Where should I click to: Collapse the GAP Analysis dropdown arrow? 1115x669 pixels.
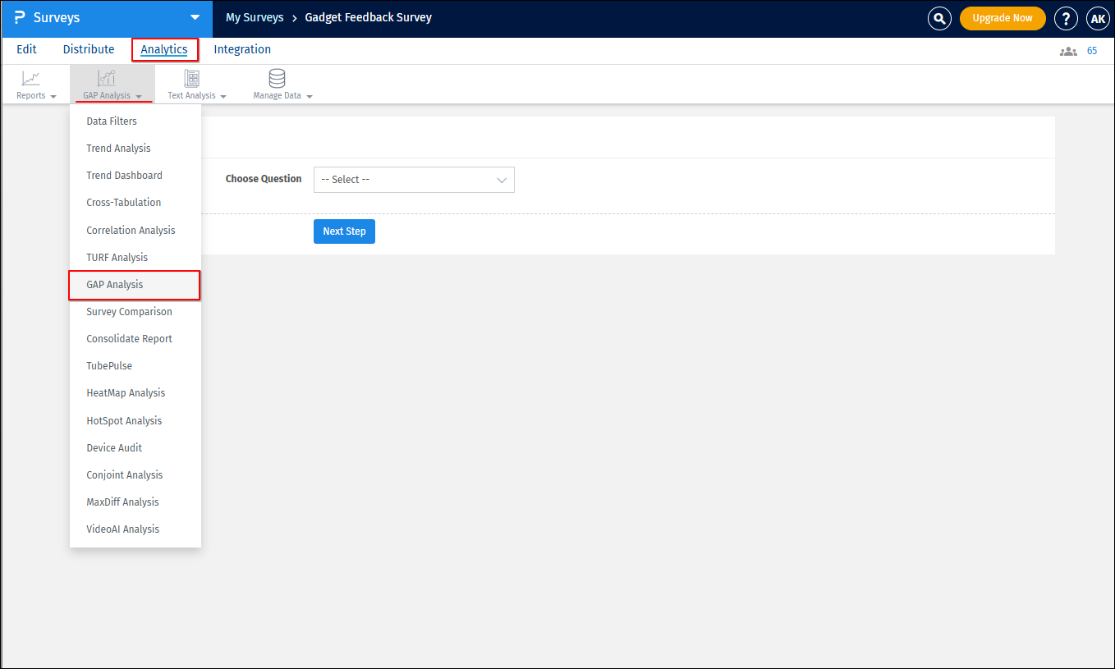139,97
